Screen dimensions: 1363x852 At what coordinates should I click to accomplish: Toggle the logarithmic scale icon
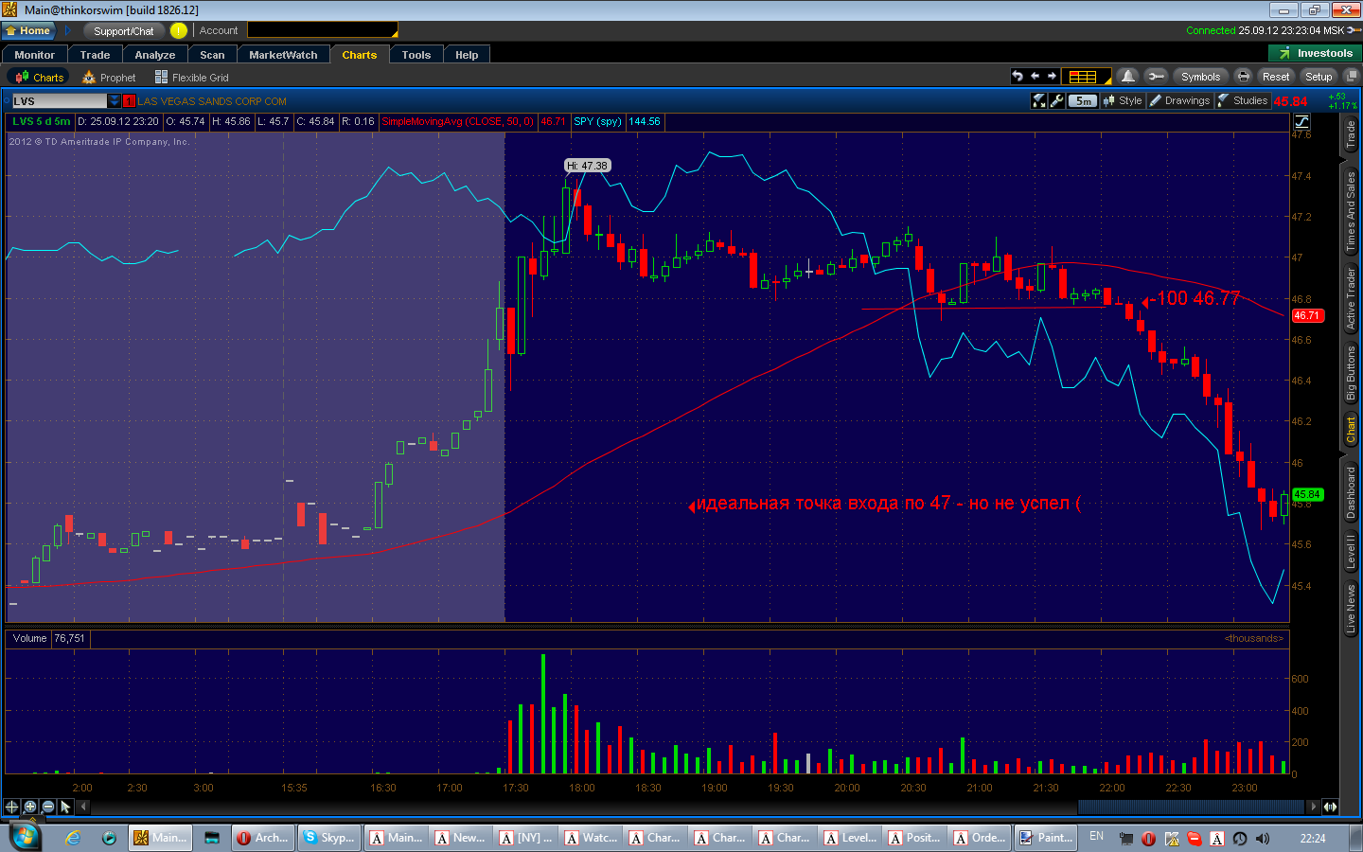[1301, 121]
